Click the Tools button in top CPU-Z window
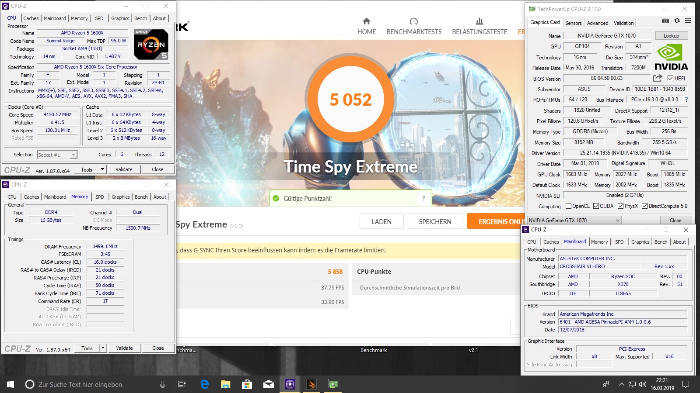The width and height of the screenshot is (700, 393). point(87,169)
